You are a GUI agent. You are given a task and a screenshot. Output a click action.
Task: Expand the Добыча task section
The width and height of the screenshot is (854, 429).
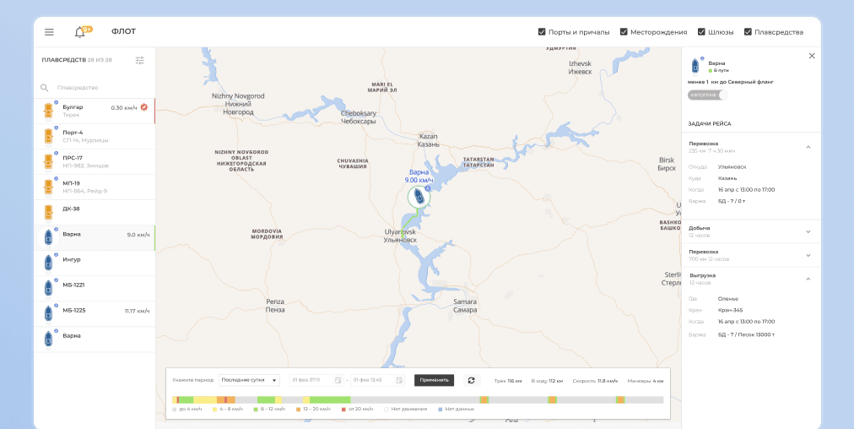808,231
